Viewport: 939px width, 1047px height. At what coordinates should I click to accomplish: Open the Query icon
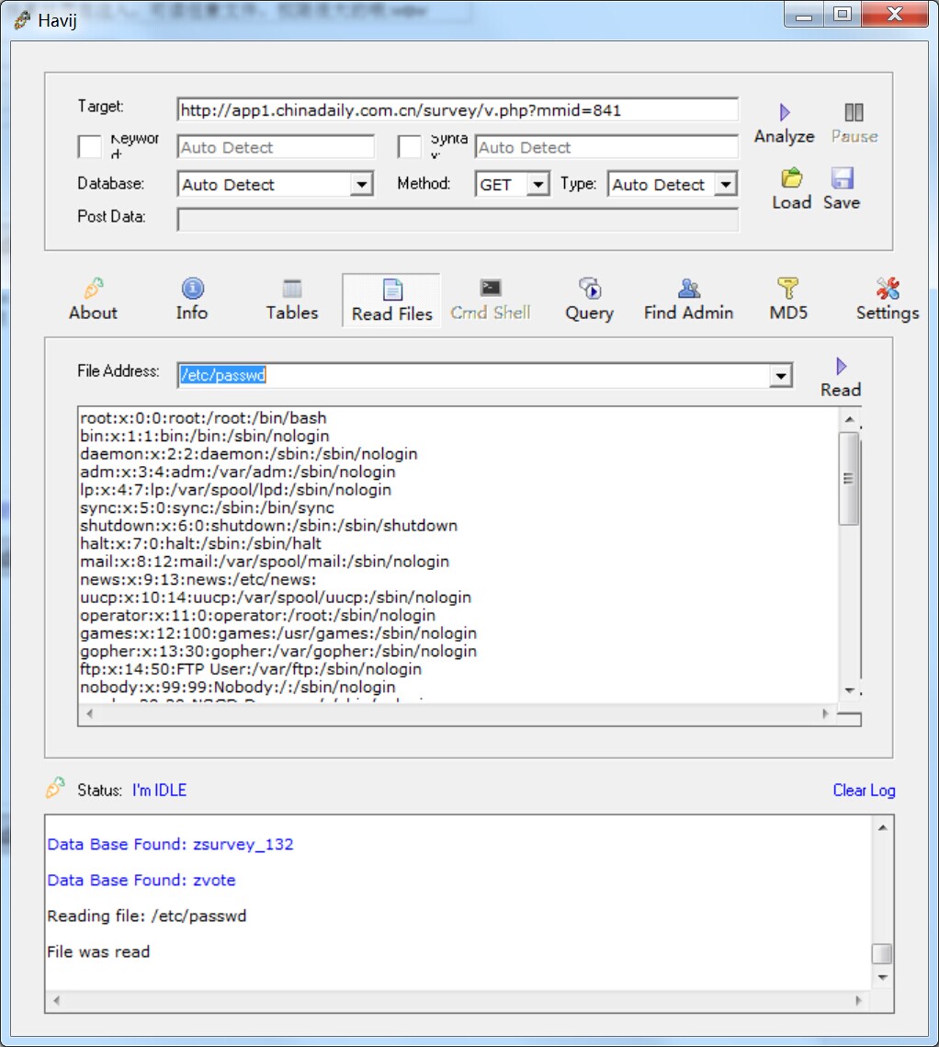point(590,289)
